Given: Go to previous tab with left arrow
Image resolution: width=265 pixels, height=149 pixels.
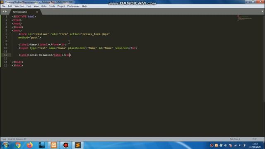Looking at the screenshot, I should pyautogui.click(x=3, y=12).
